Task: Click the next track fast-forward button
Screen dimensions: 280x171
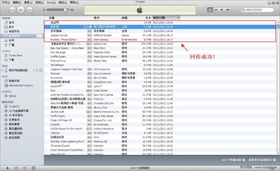Action: [29, 10]
